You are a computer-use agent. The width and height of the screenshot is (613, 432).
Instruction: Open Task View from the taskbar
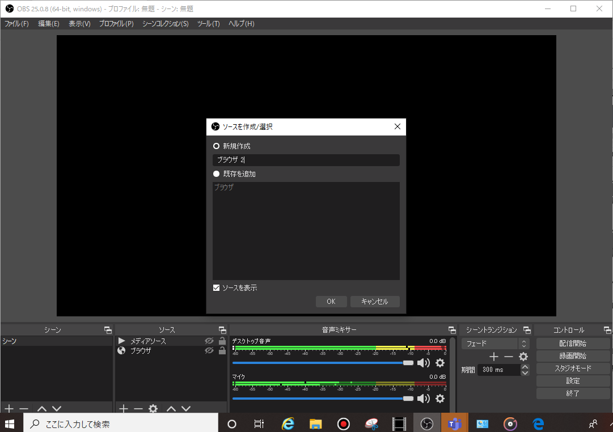[259, 423]
